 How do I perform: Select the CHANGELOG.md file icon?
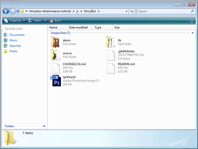point(56,68)
